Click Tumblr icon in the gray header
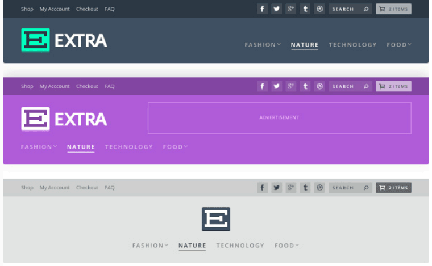 305,188
